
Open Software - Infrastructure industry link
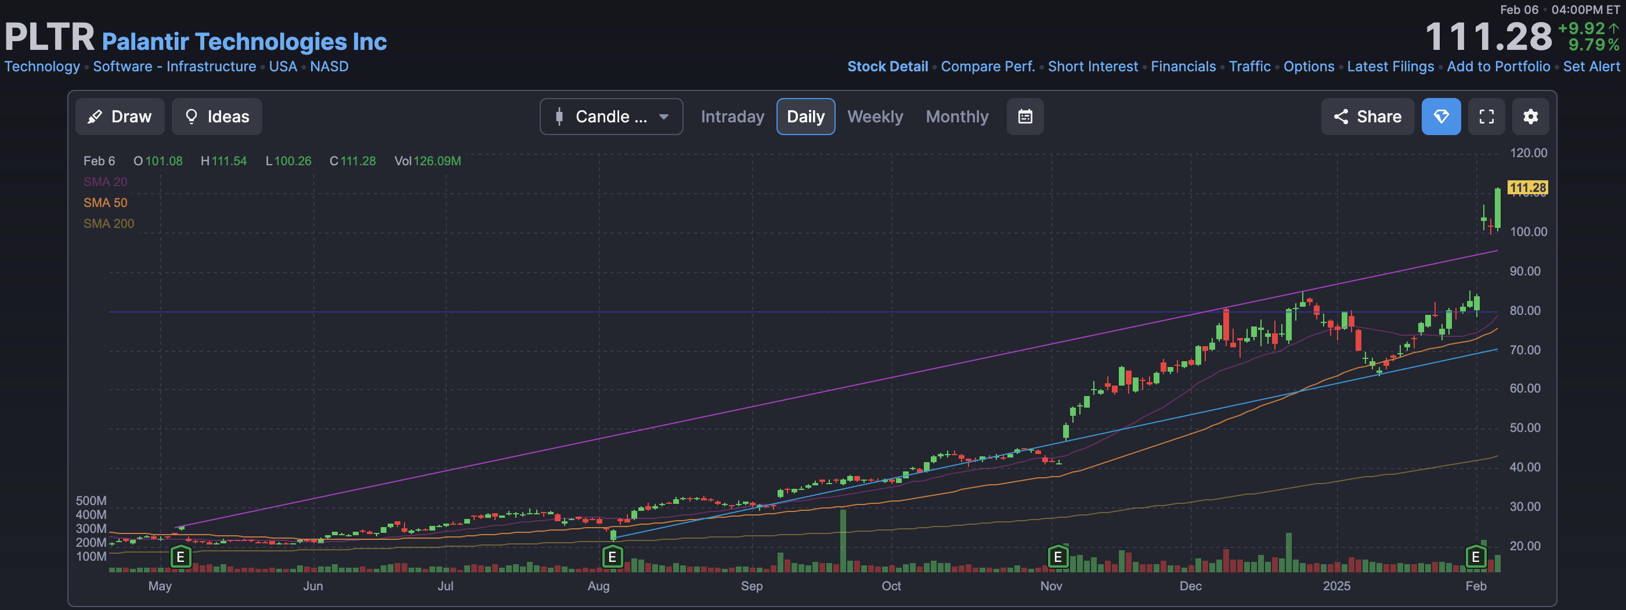click(175, 66)
